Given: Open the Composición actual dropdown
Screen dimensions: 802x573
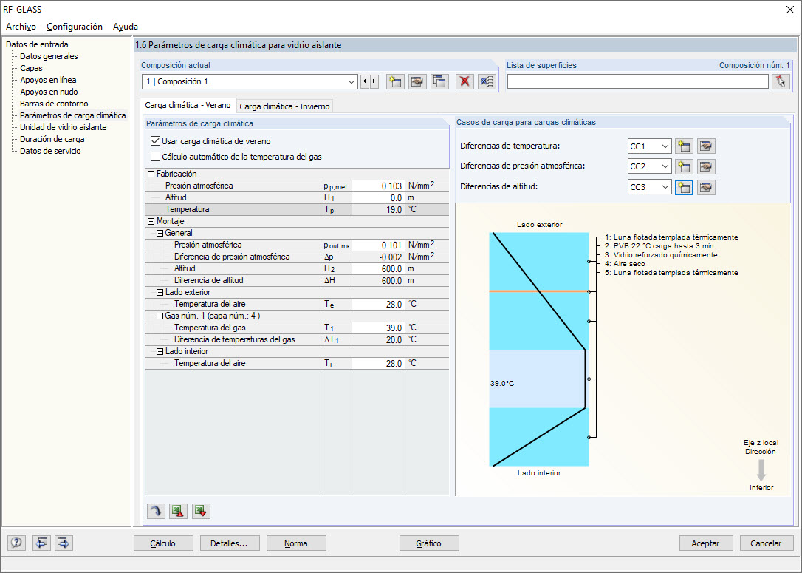Looking at the screenshot, I should [x=352, y=81].
